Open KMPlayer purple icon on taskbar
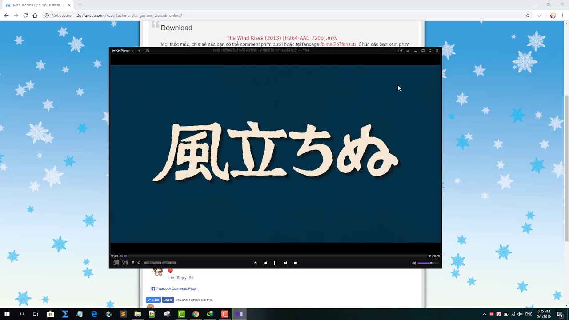This screenshot has width=569, height=320. point(239,314)
